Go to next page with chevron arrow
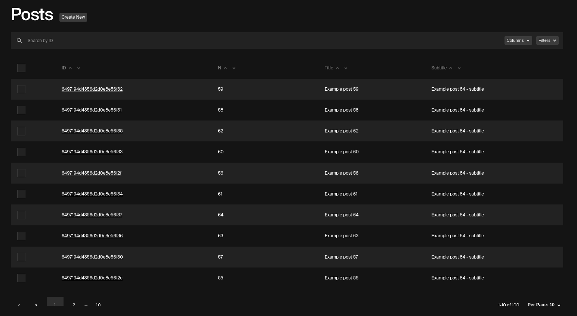Screen dimensions: 577x316 coord(36,305)
